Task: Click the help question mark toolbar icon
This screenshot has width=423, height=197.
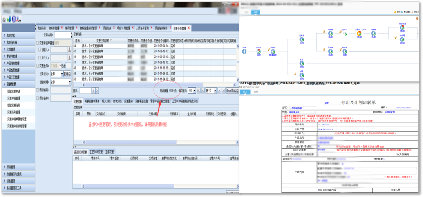Action: (x=14, y=20)
